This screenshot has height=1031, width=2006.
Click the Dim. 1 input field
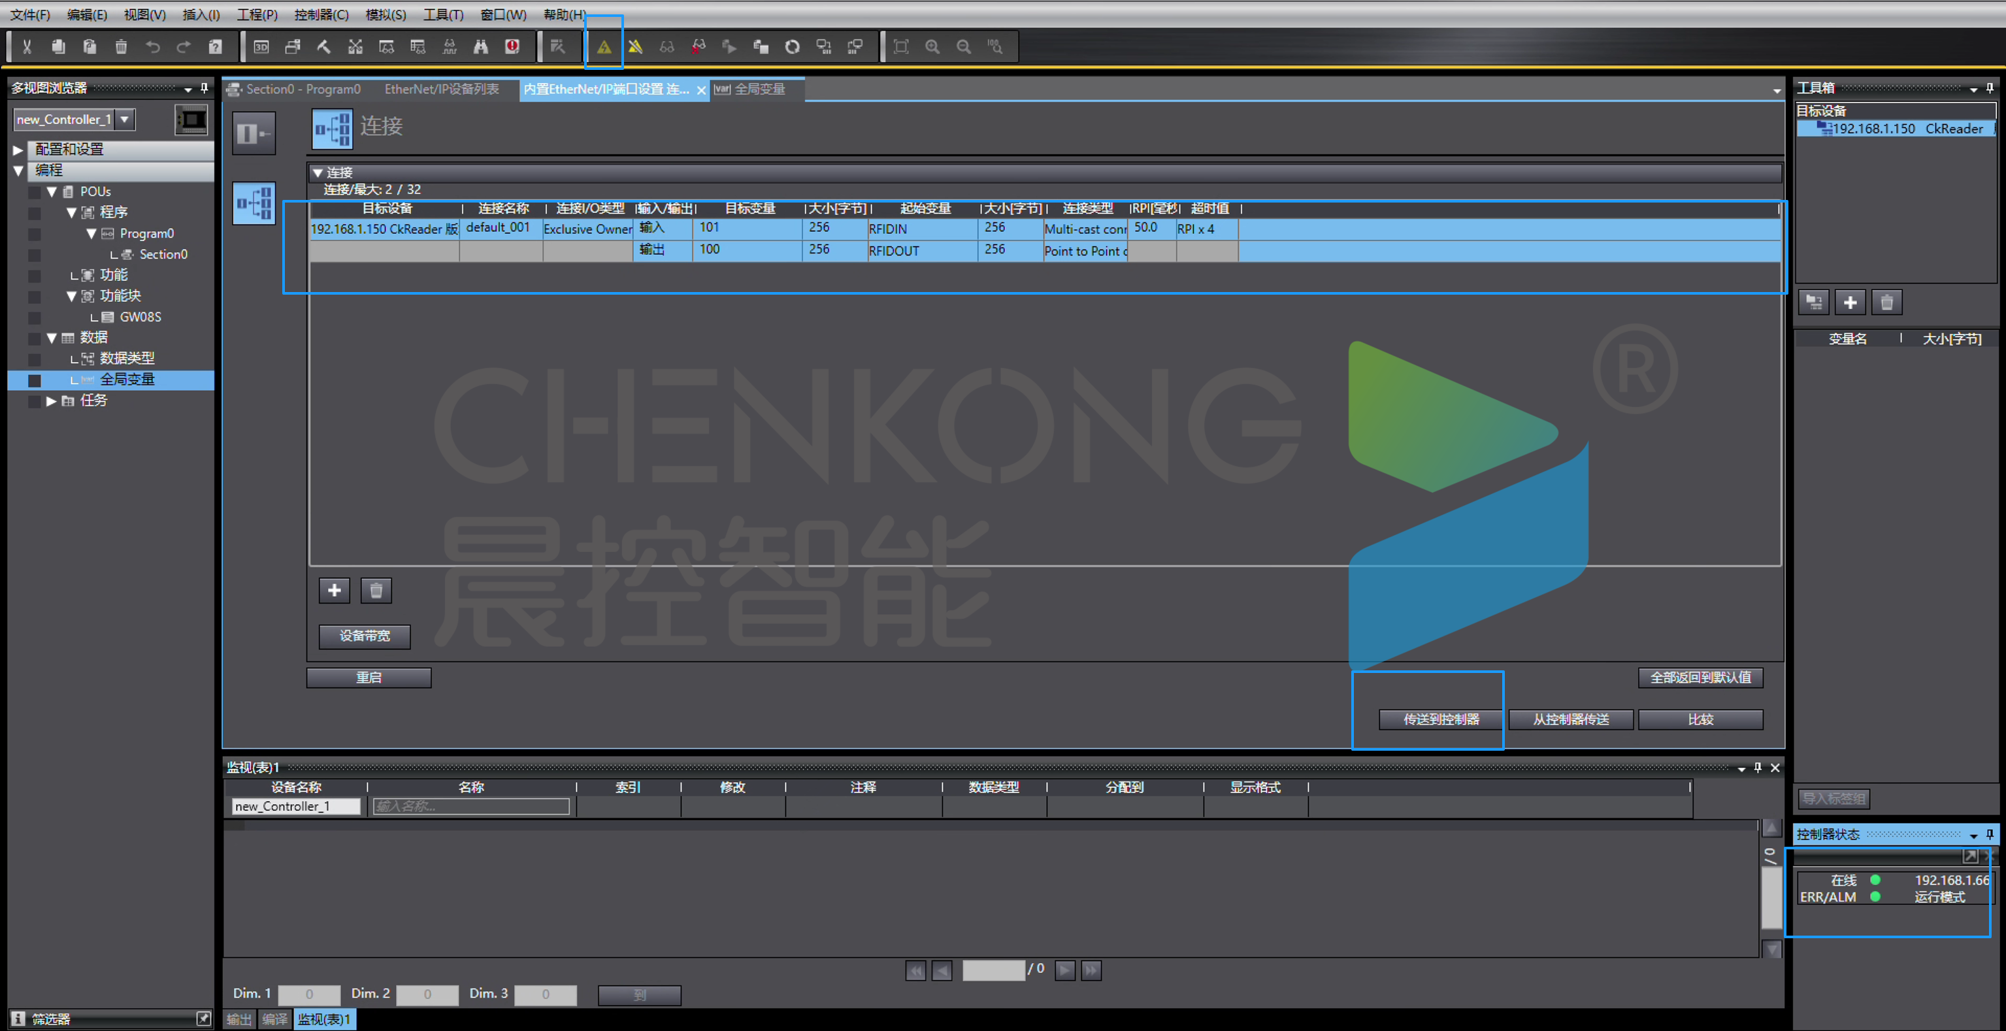tap(309, 994)
